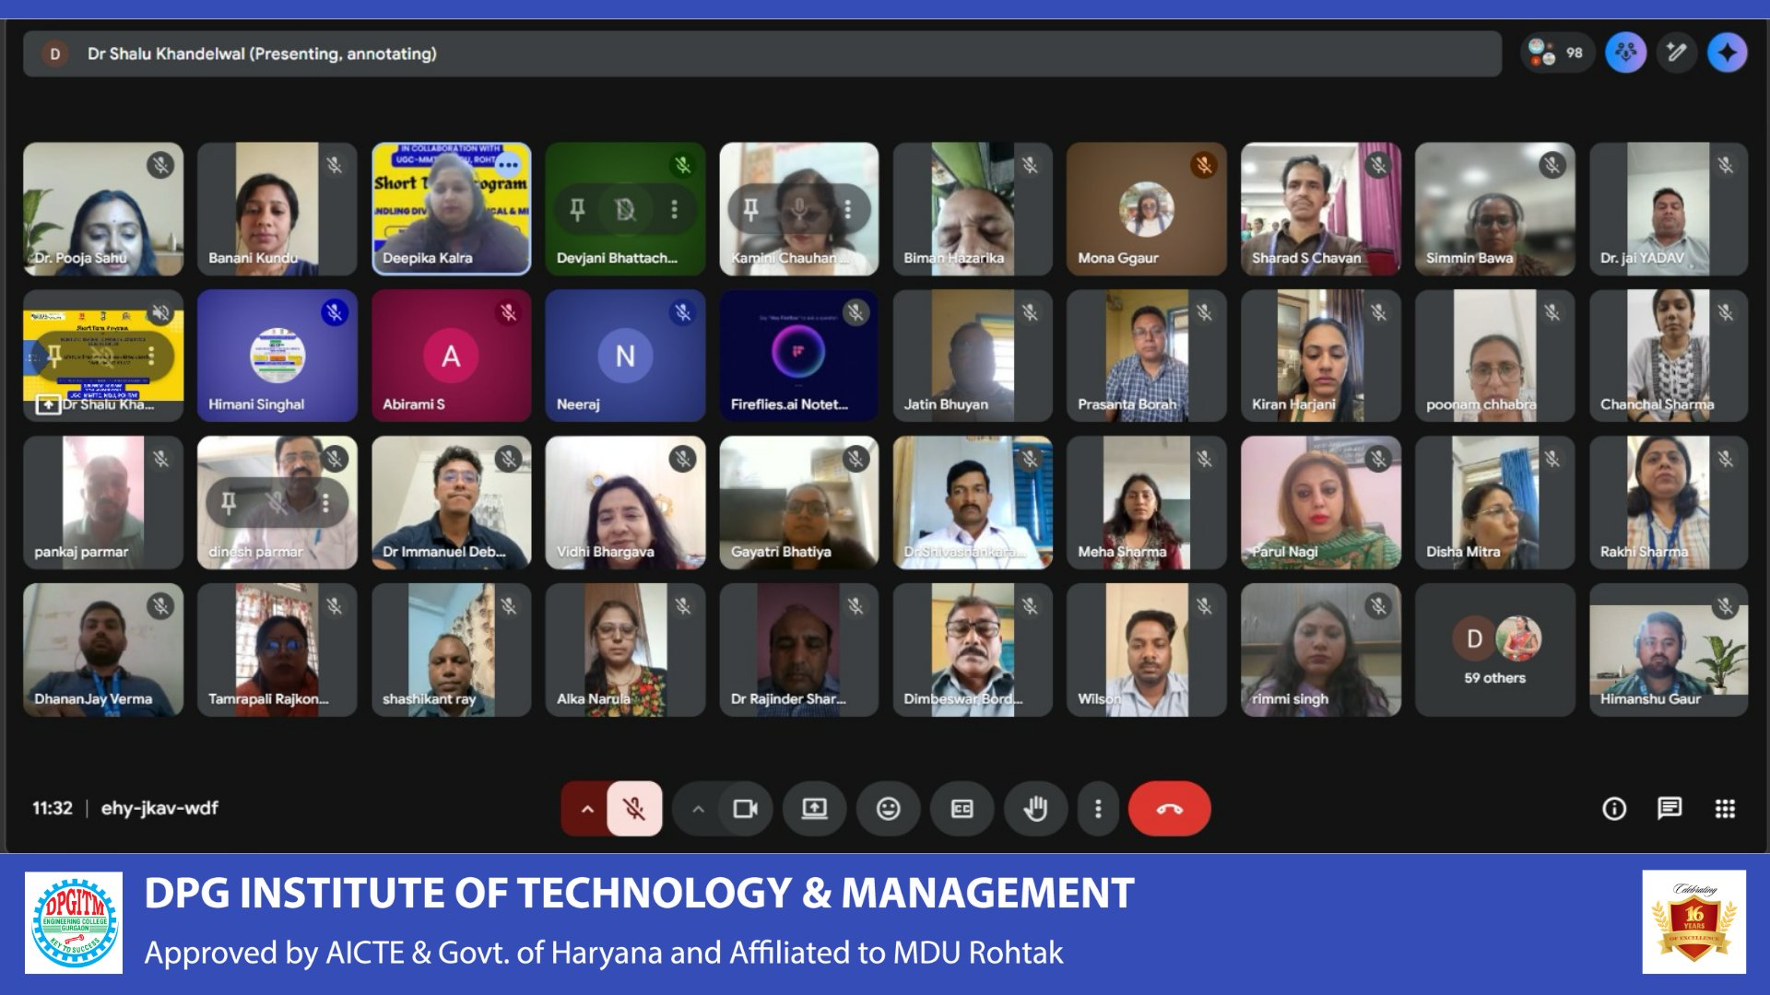Open video settings arrow beside camera

tap(698, 809)
